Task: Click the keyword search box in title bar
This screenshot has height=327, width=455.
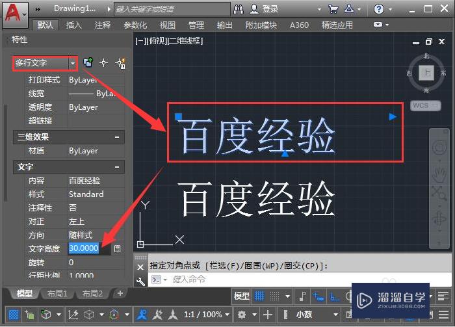Action: pos(172,9)
